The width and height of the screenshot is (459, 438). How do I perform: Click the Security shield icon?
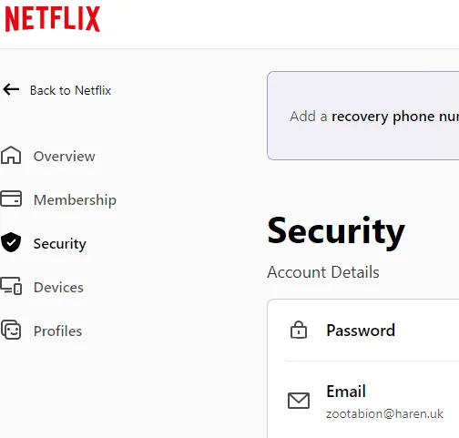[x=11, y=242]
